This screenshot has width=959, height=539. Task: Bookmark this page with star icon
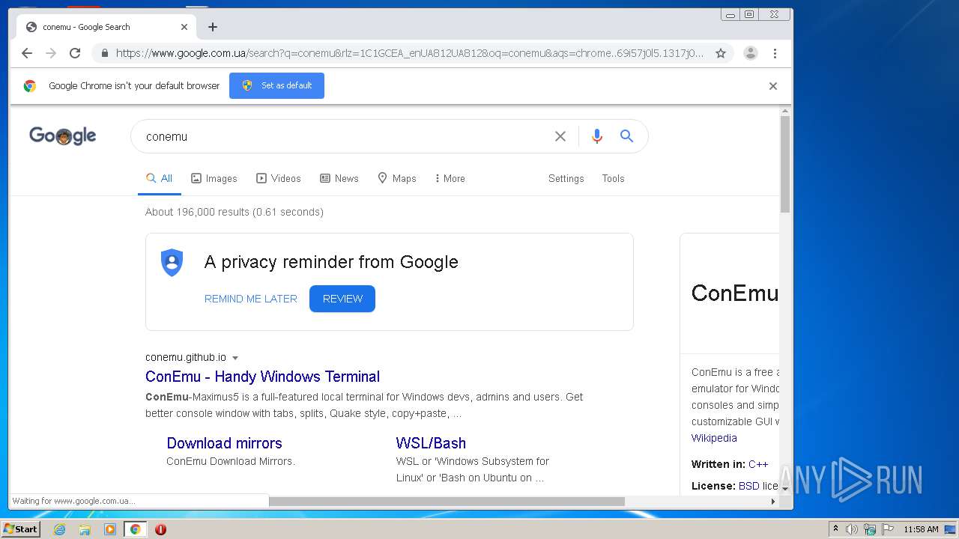(721, 53)
